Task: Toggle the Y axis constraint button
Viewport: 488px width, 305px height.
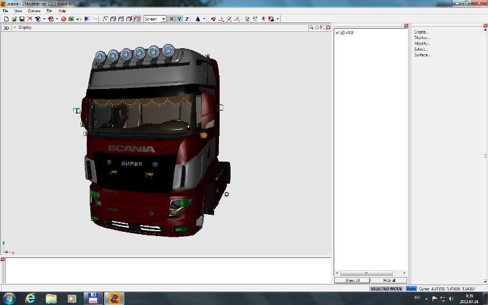Action: (x=179, y=19)
